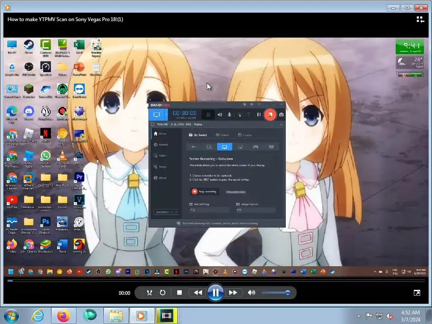The width and height of the screenshot is (432, 324).
Task: Click the clock widget showing 9:41
Action: coord(409,47)
